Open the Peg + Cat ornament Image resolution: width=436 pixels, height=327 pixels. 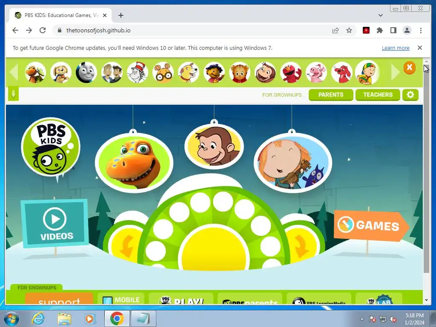pos(293,162)
